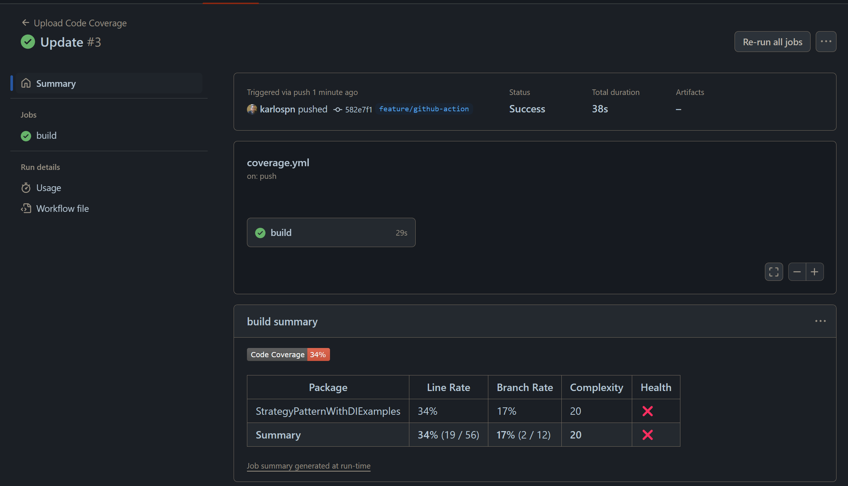Click the three-dot menu icon on build summary
The width and height of the screenshot is (848, 486).
coord(821,321)
